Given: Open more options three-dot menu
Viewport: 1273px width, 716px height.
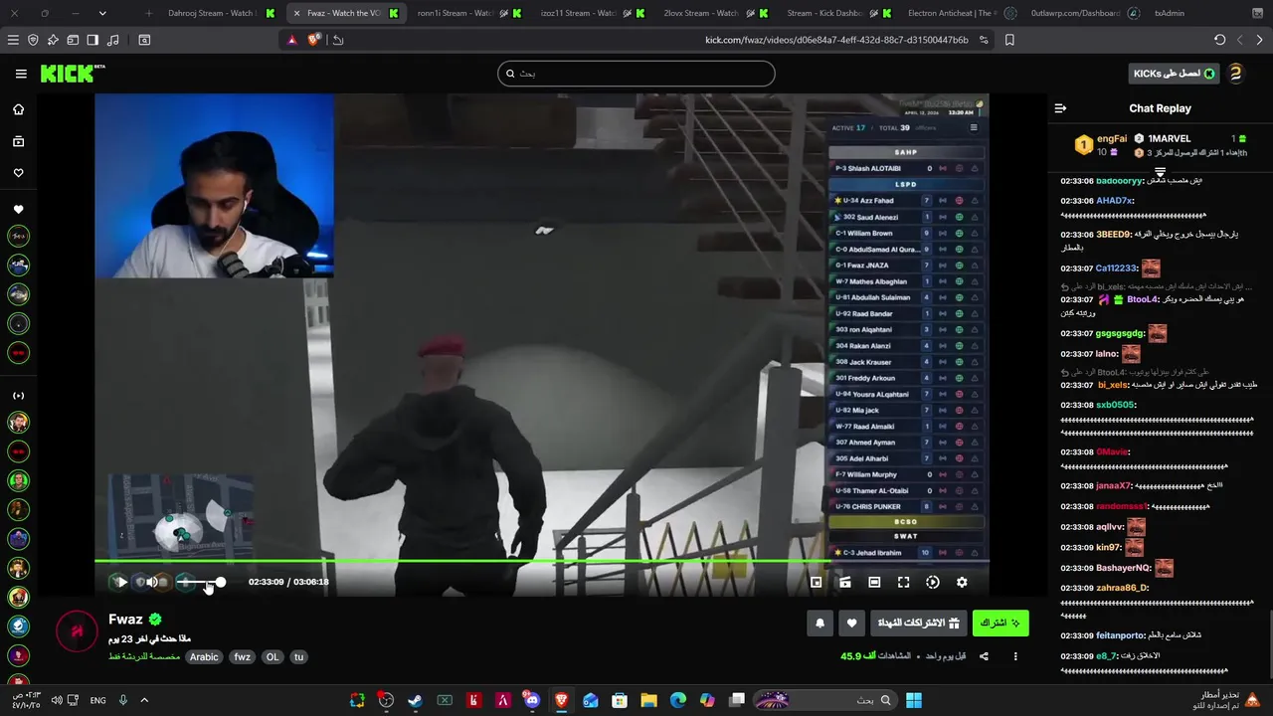Looking at the screenshot, I should point(1015,656).
